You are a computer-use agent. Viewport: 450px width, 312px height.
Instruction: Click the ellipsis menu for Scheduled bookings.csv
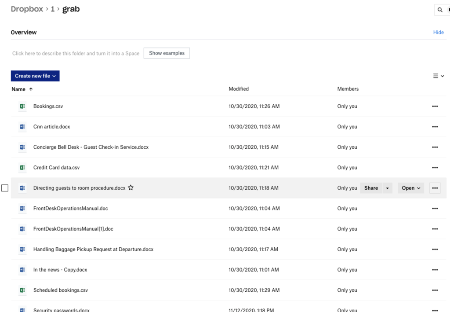(x=435, y=290)
